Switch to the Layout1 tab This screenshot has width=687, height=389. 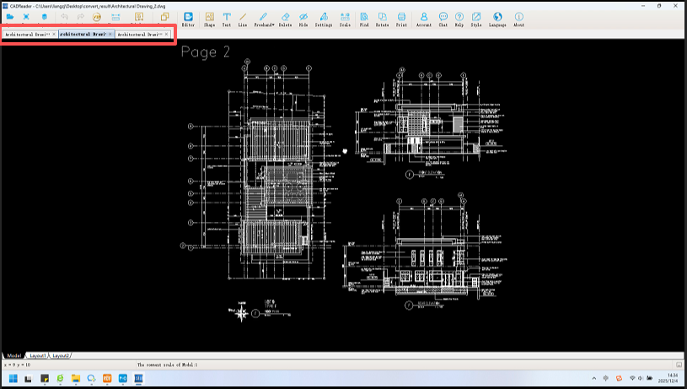click(x=39, y=356)
